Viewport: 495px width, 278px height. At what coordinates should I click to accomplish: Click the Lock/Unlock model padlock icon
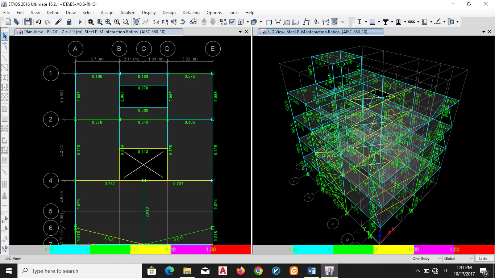(69, 22)
